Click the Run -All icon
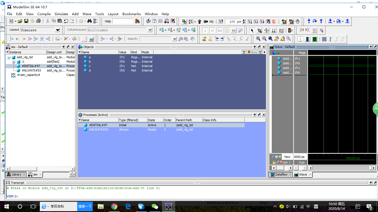Screen dimensions: 378x212 [x=262, y=21]
